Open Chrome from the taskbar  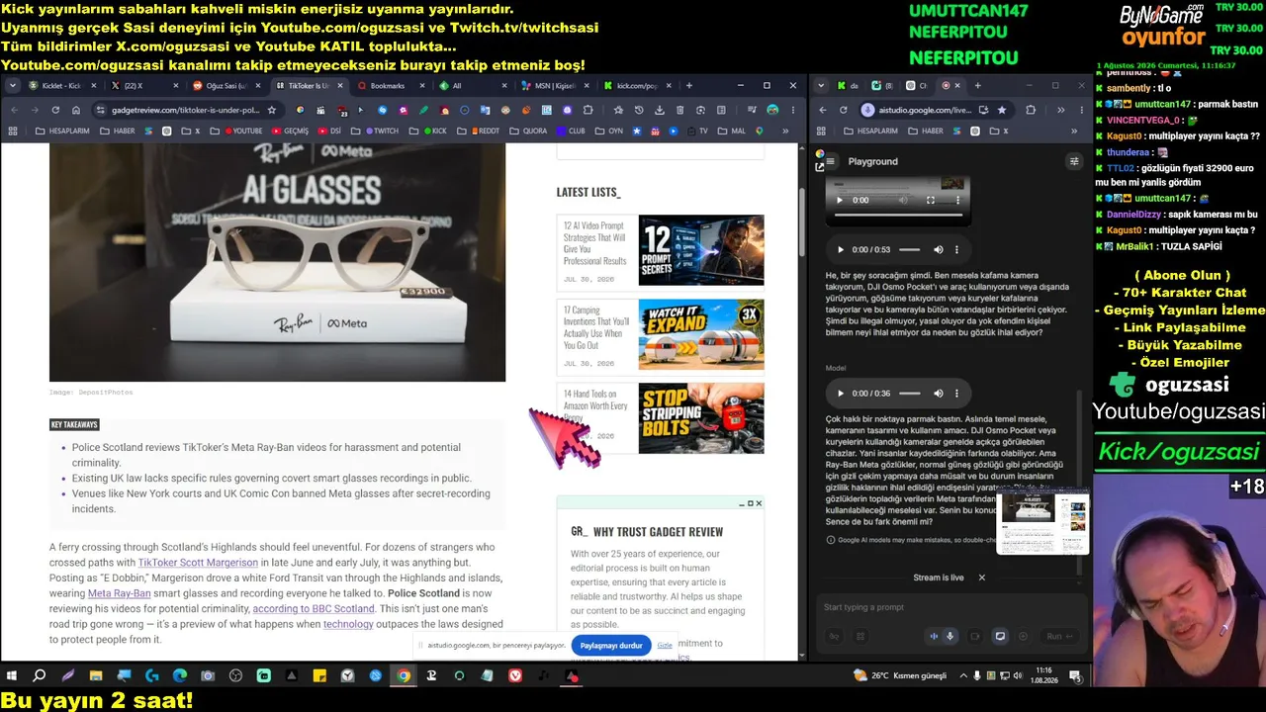404,676
